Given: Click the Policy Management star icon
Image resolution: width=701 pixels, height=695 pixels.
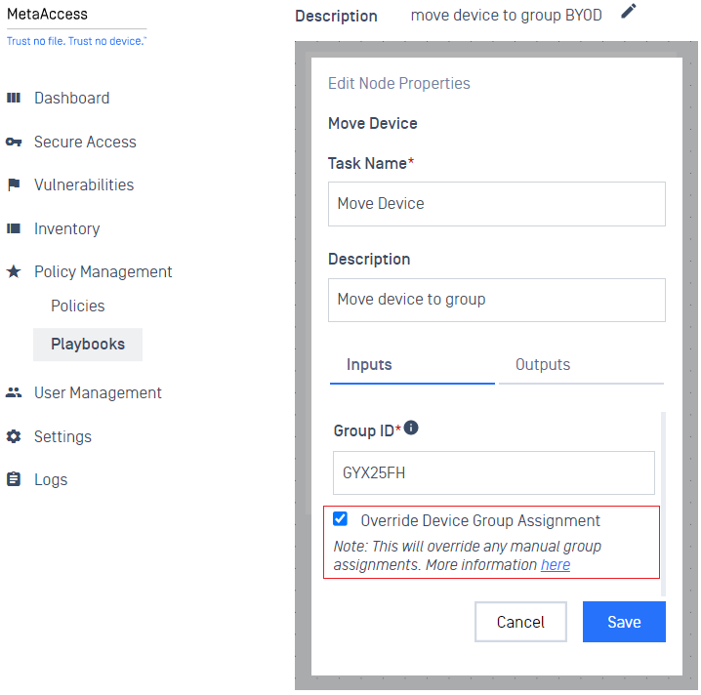Looking at the screenshot, I should click(x=14, y=271).
